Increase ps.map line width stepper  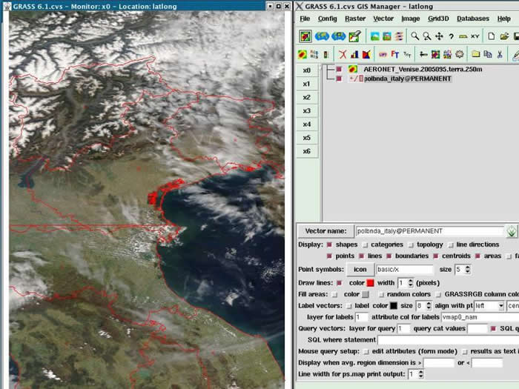point(420,372)
